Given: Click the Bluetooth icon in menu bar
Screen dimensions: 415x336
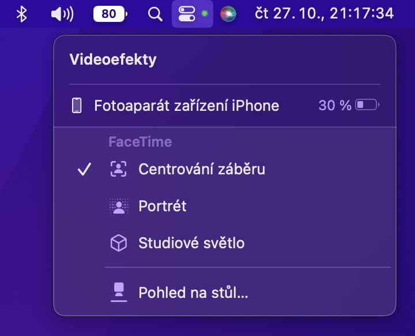Looking at the screenshot, I should pyautogui.click(x=21, y=13).
